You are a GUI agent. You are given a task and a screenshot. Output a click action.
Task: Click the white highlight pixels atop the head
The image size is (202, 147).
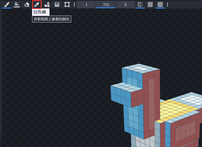(x=140, y=68)
